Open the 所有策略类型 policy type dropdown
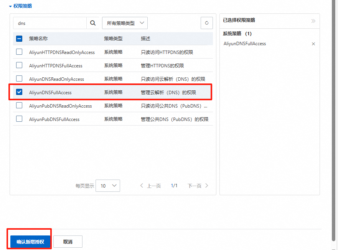The image size is (338, 250). click(x=125, y=23)
